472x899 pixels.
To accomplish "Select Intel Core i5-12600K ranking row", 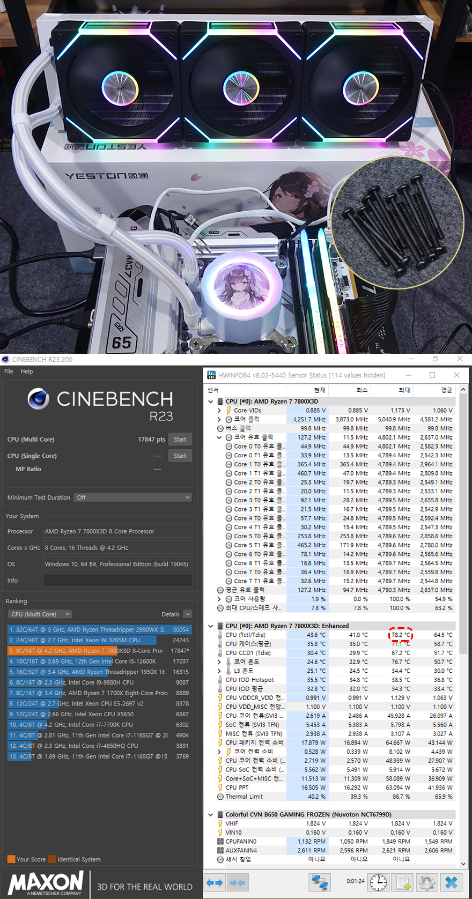I will (99, 662).
